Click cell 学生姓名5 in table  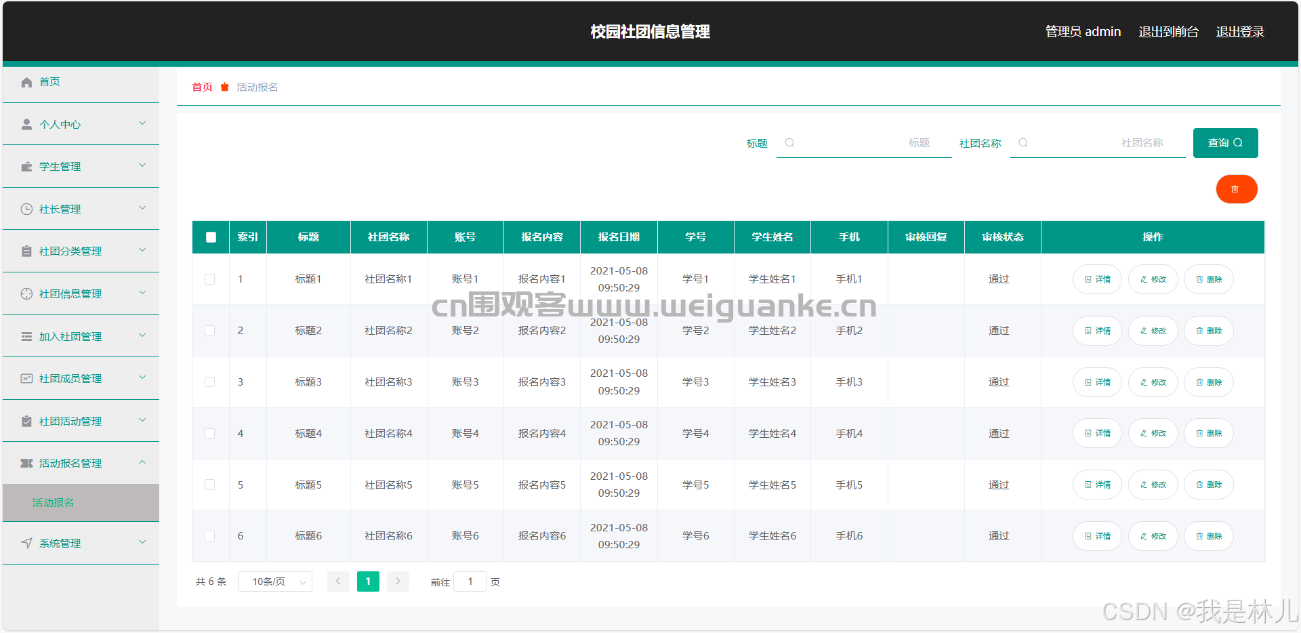(772, 485)
